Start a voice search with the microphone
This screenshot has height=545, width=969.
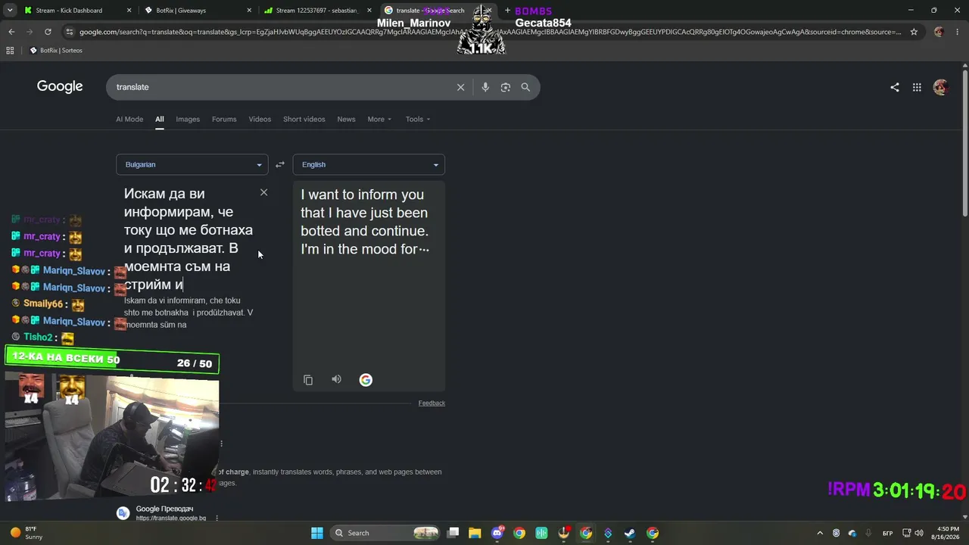coord(485,87)
